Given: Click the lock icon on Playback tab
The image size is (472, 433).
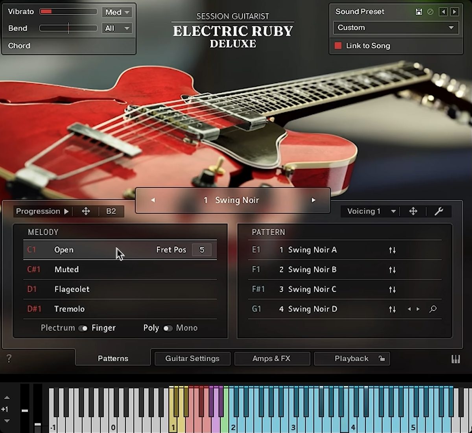Looking at the screenshot, I should point(382,358).
